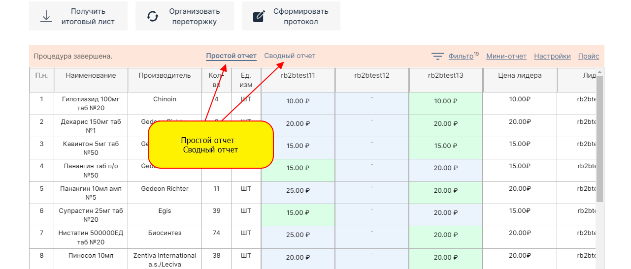This screenshot has width=631, height=269.
Task: Click the refresh arrows icon for переторжку
Action: pos(153,16)
